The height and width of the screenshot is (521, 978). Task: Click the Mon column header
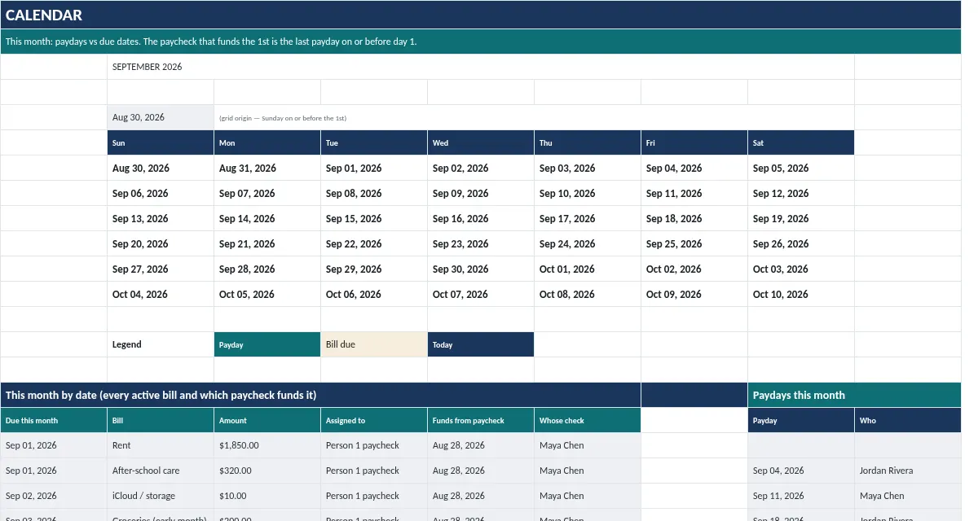267,142
